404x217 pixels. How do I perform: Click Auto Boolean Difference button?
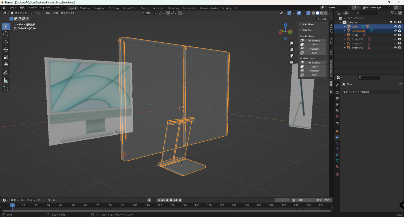coord(313,41)
